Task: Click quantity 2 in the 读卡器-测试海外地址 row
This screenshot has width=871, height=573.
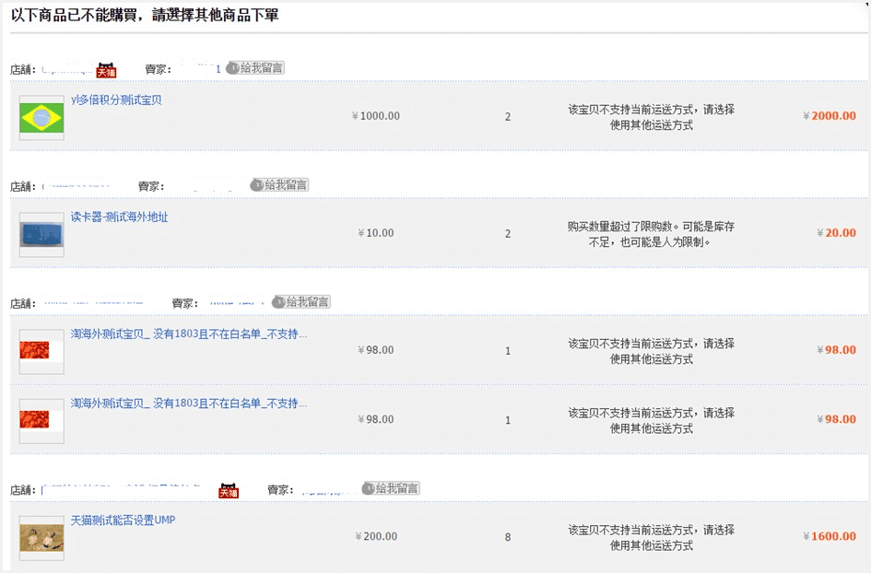Action: [x=508, y=234]
